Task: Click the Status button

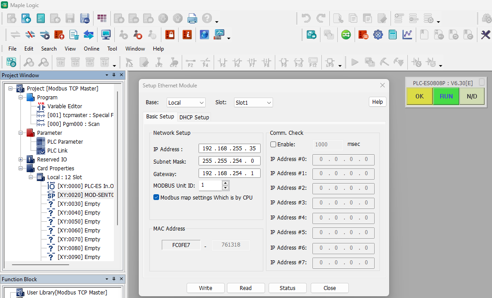Action: 287,288
